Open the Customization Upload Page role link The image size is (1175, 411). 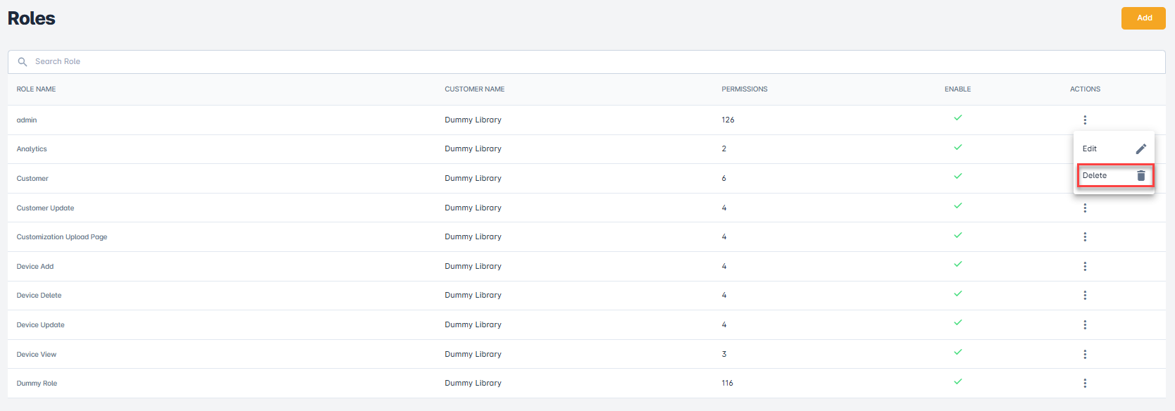coord(62,237)
